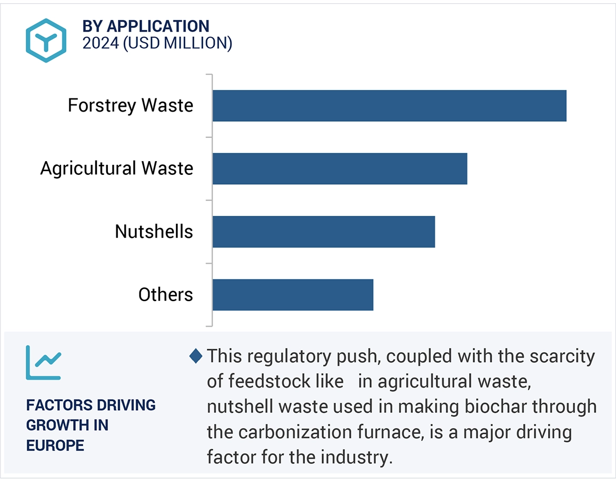Select the Agricultural Waste bar
Viewport: 616px width, 486px height.
[x=340, y=168]
